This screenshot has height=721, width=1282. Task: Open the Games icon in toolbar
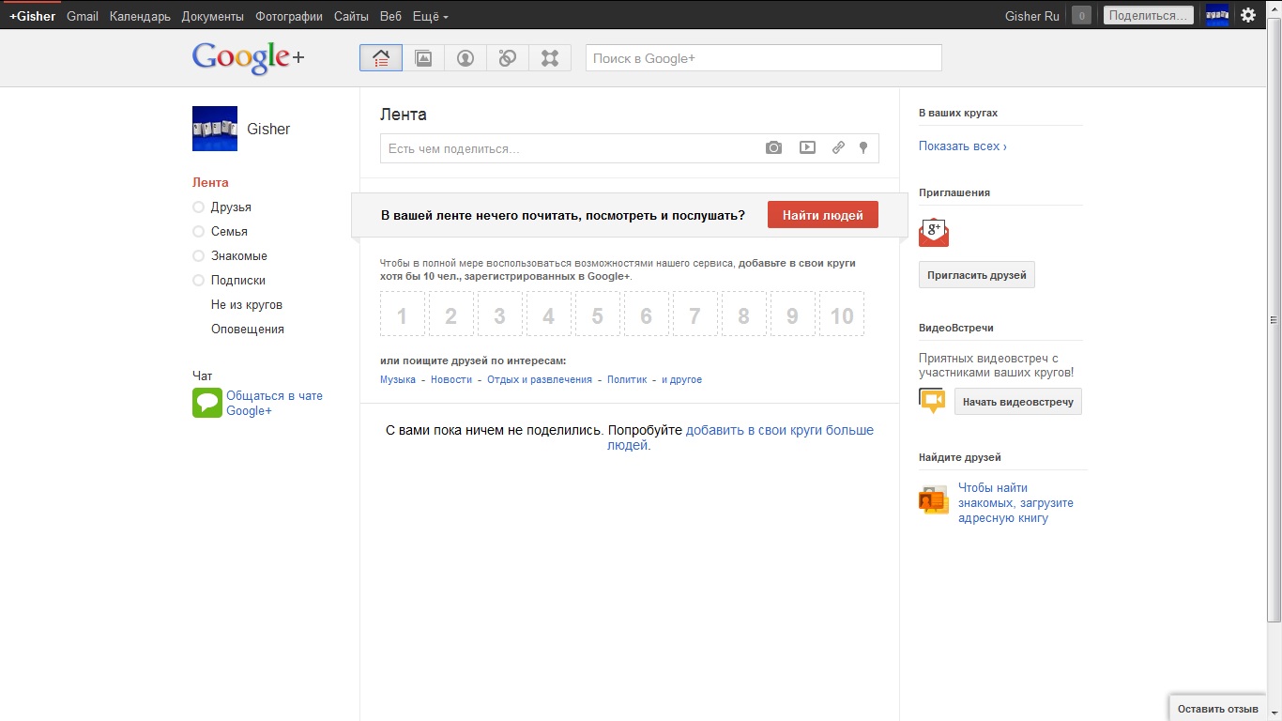coord(550,58)
